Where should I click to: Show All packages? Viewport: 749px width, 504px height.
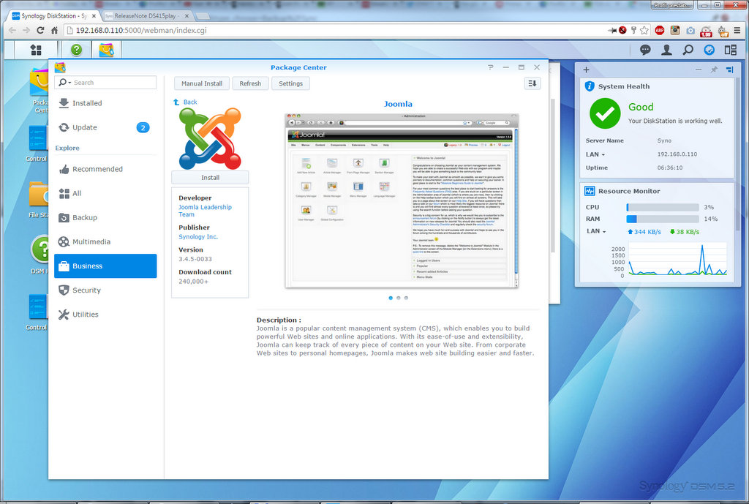(105, 193)
